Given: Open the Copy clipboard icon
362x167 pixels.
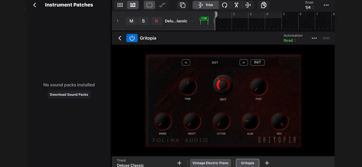Looking at the screenshot, I should 264,5.
